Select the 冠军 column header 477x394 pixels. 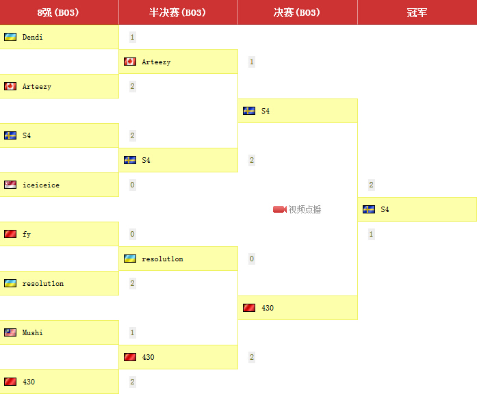coord(417,12)
